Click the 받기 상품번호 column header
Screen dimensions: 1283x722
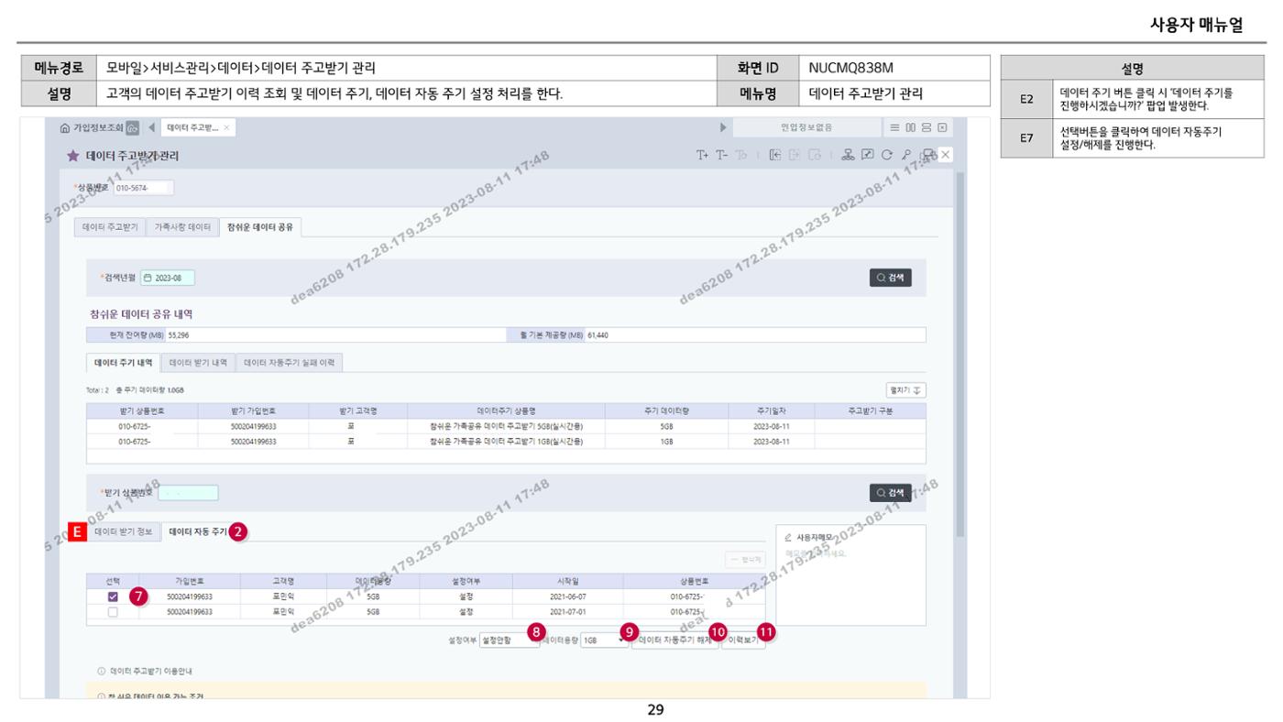pyautogui.click(x=142, y=411)
